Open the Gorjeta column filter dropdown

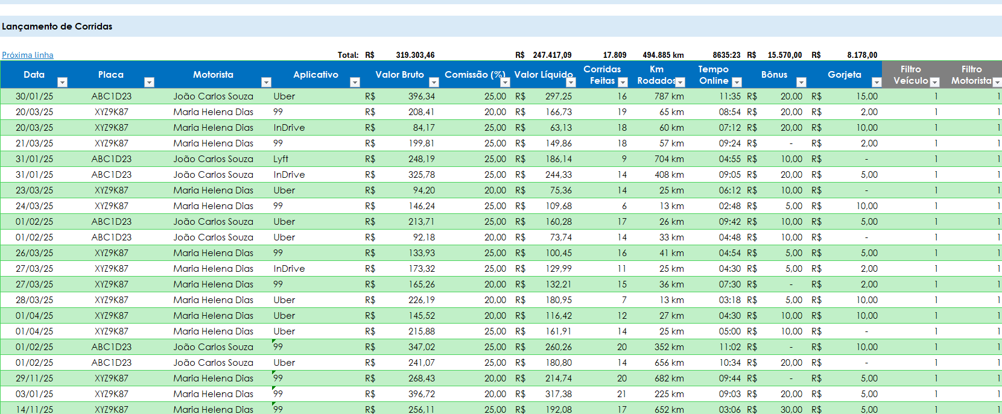[x=877, y=82]
